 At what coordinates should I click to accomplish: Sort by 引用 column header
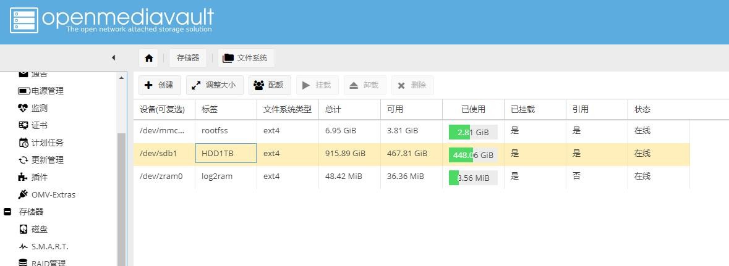click(x=597, y=110)
